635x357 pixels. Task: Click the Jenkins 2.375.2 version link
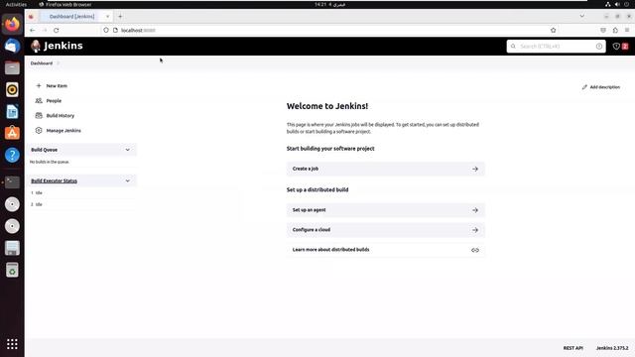pyautogui.click(x=612, y=348)
